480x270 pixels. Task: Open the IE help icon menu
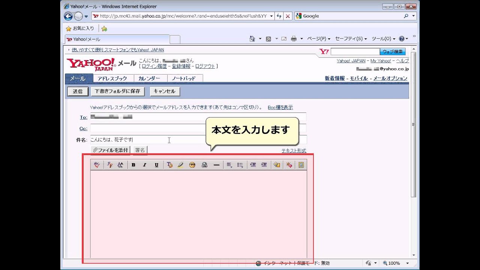tap(403, 39)
